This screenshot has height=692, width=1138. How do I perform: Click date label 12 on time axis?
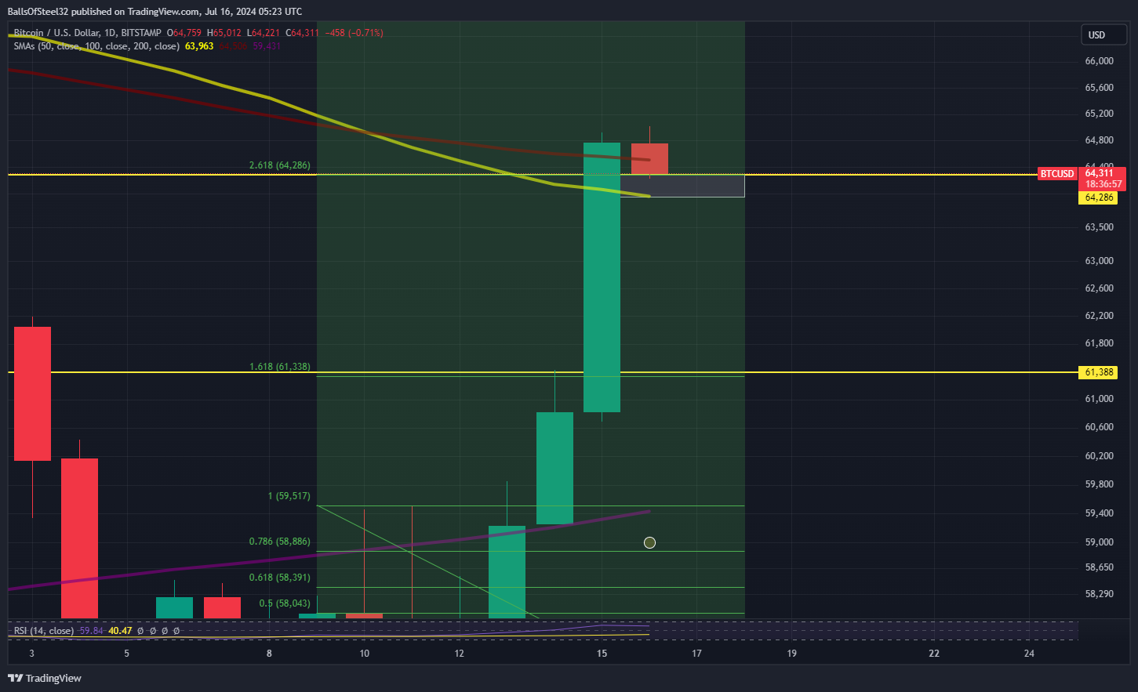(x=459, y=654)
